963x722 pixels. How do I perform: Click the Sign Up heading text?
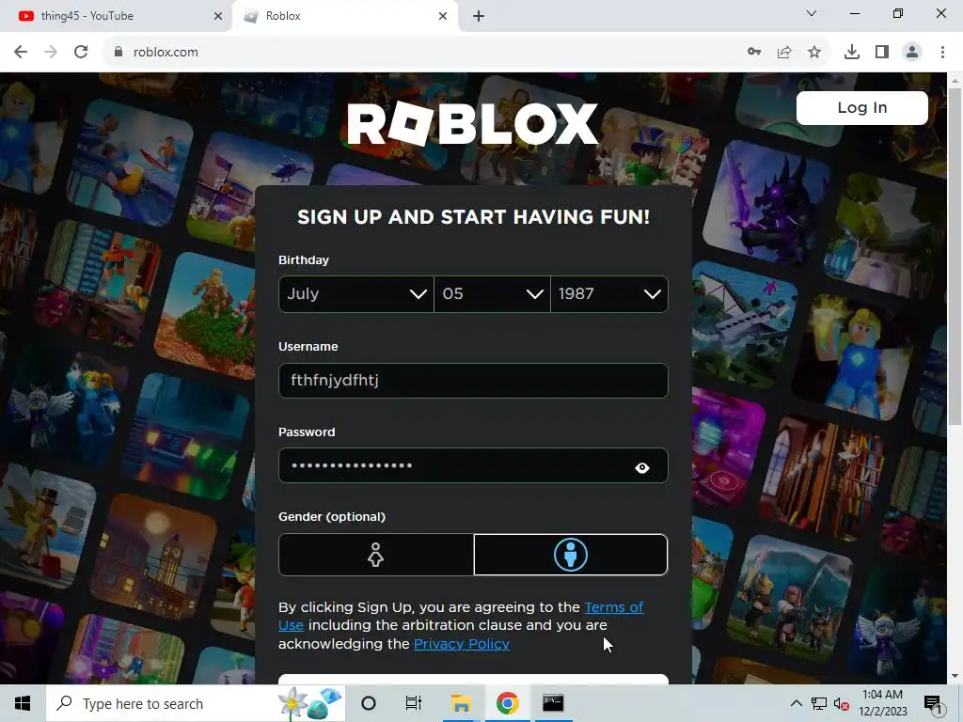coord(473,217)
